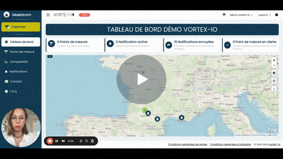Screen dimensions: 283x159
Task: Click the presenter webcam bubble
Action: tap(21, 128)
